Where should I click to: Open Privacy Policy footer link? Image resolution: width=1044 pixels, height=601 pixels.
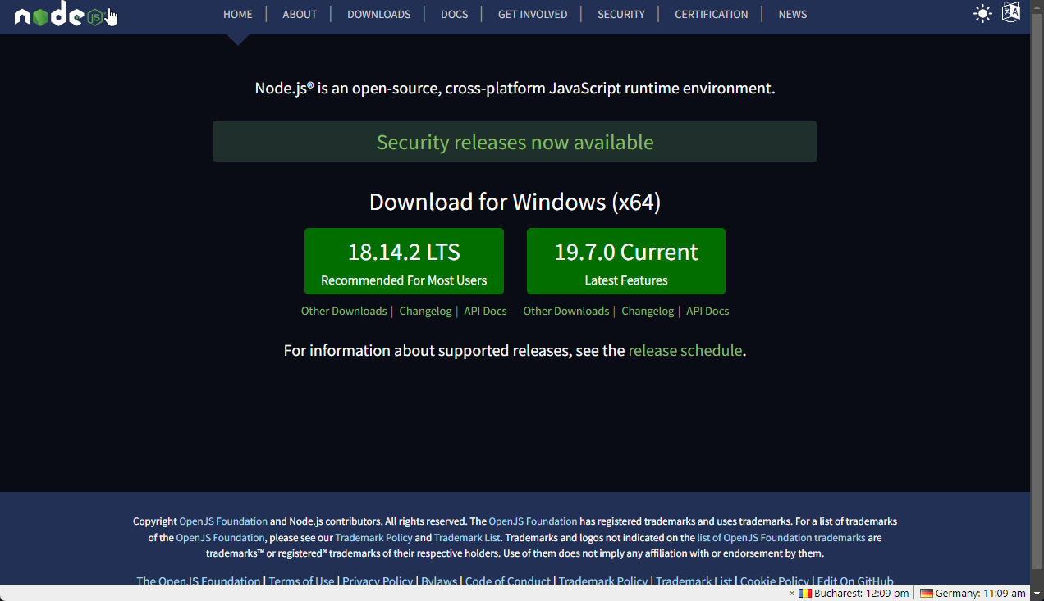[378, 581]
